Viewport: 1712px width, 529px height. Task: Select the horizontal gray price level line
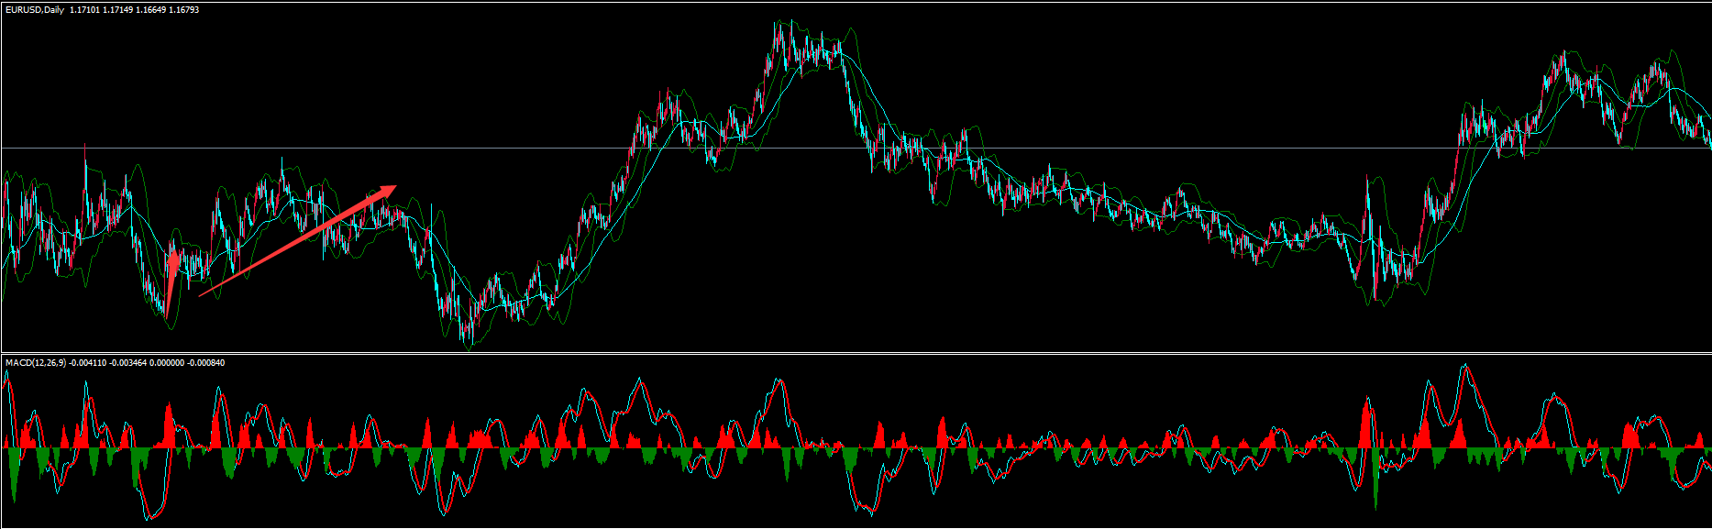[x=1100, y=148]
